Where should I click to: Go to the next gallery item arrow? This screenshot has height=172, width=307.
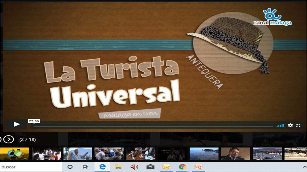(x=9, y=139)
